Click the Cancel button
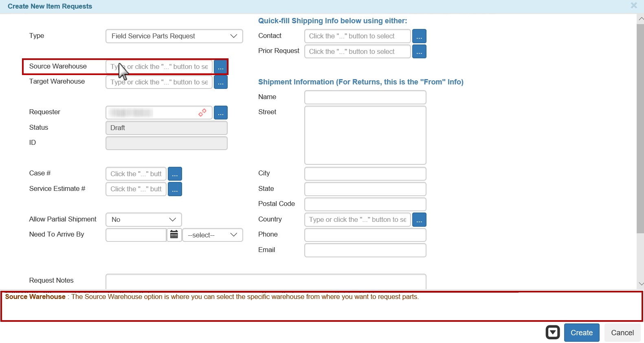 pyautogui.click(x=622, y=333)
